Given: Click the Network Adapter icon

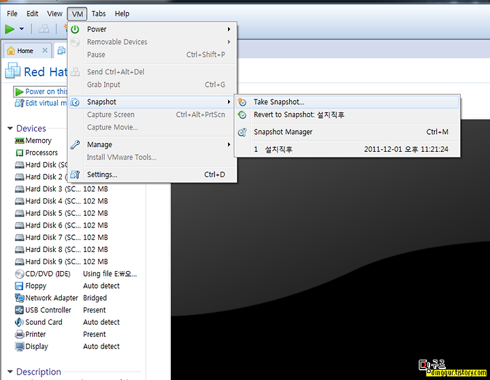Looking at the screenshot, I should tap(19, 298).
